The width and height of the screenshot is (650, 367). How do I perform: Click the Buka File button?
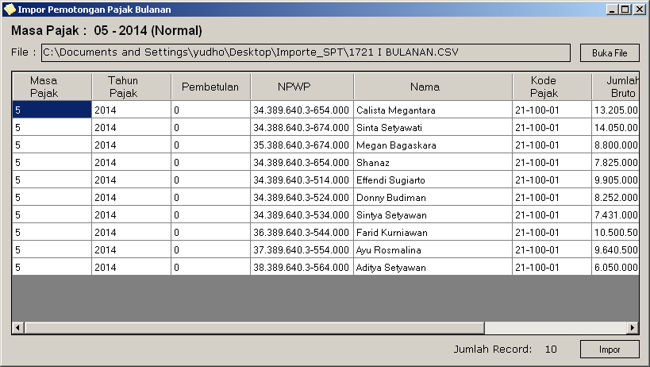(610, 52)
